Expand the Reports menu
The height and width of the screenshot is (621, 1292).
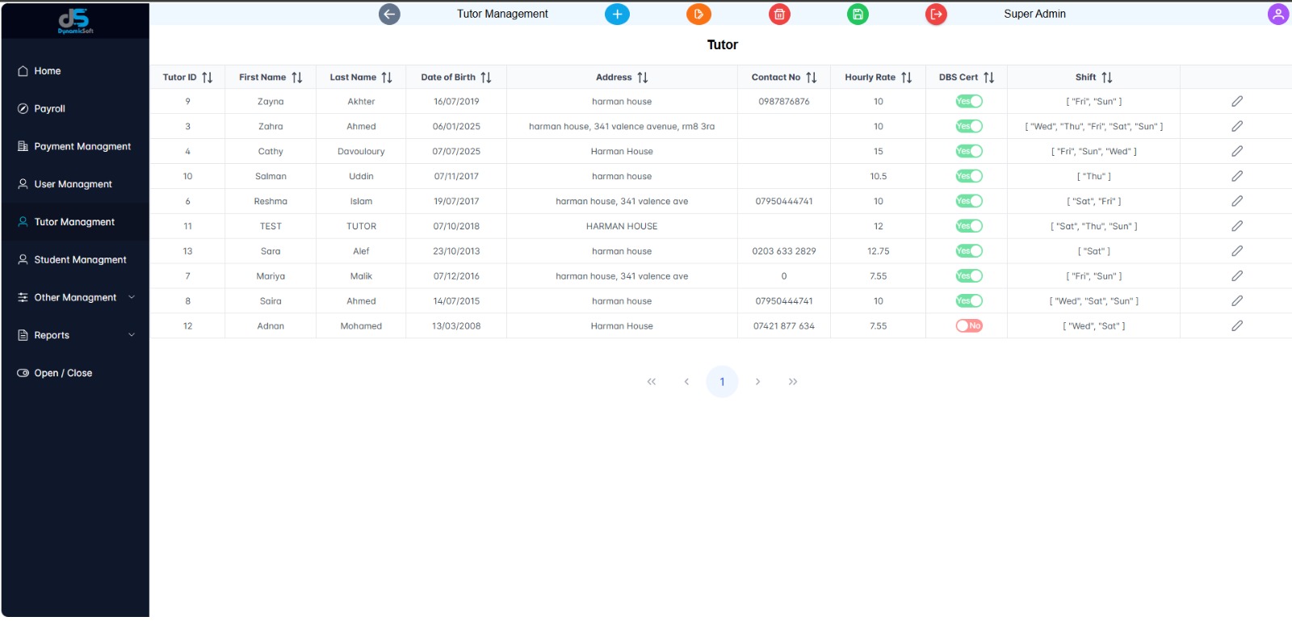[76, 335]
